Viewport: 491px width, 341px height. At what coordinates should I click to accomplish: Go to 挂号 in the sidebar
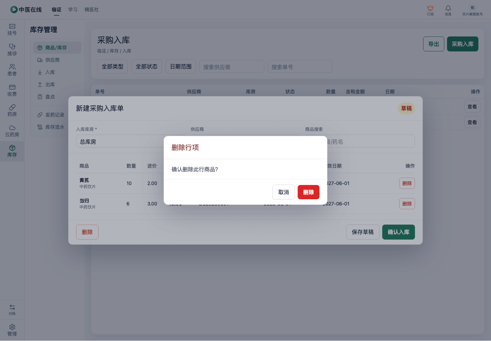tap(12, 29)
